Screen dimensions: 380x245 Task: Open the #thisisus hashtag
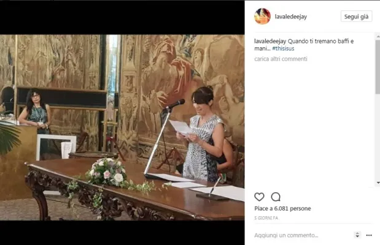(283, 48)
